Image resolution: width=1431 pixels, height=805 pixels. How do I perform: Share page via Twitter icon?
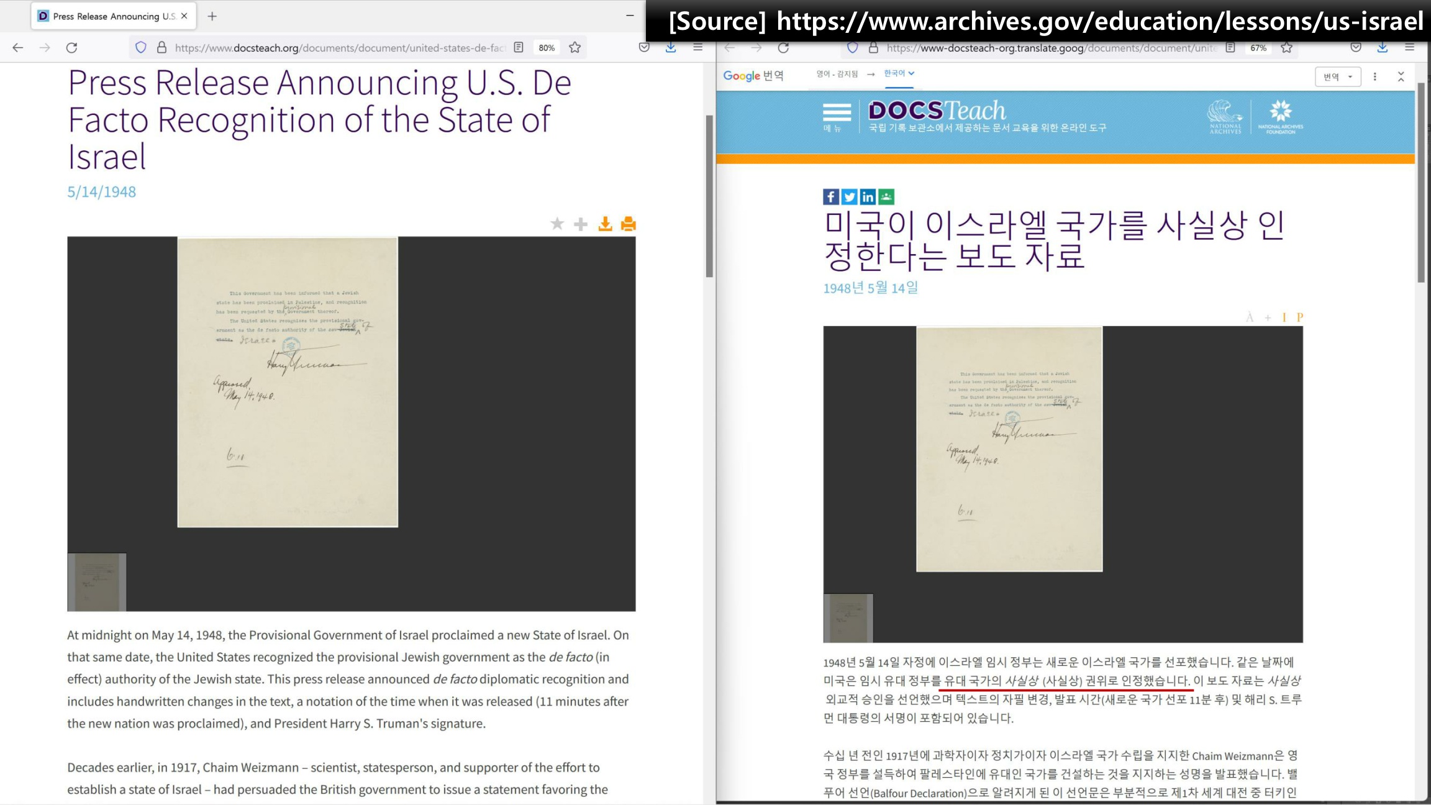[x=849, y=197]
